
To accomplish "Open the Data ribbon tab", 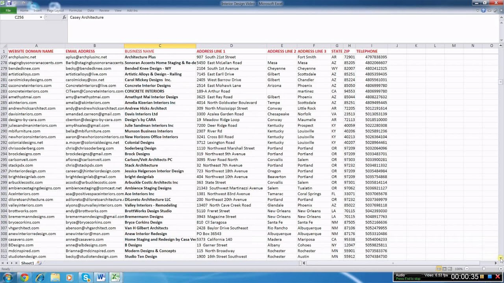I will click(x=91, y=11).
